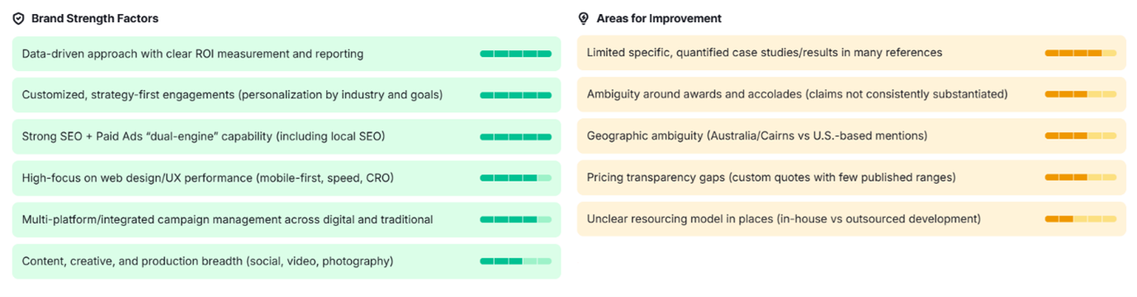
Task: Click the orange score bar for Unclear resourcing
Action: 1081,219
